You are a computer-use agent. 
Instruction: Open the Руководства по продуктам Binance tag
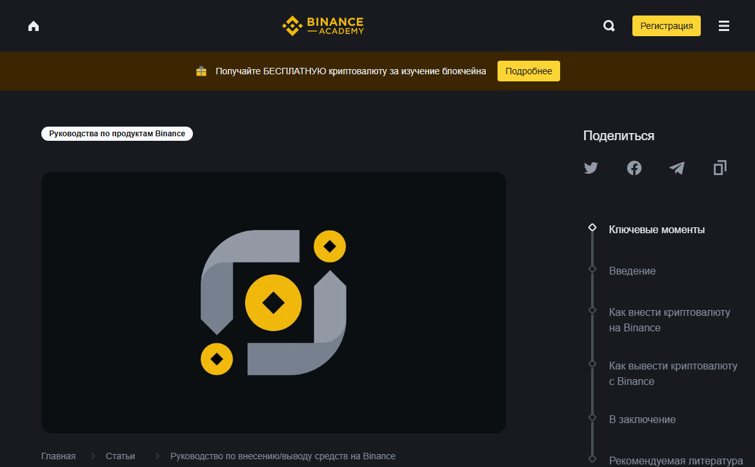(x=117, y=134)
